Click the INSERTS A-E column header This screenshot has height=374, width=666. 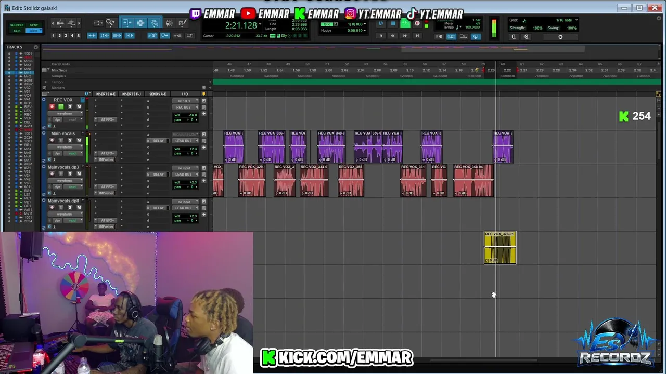click(106, 94)
